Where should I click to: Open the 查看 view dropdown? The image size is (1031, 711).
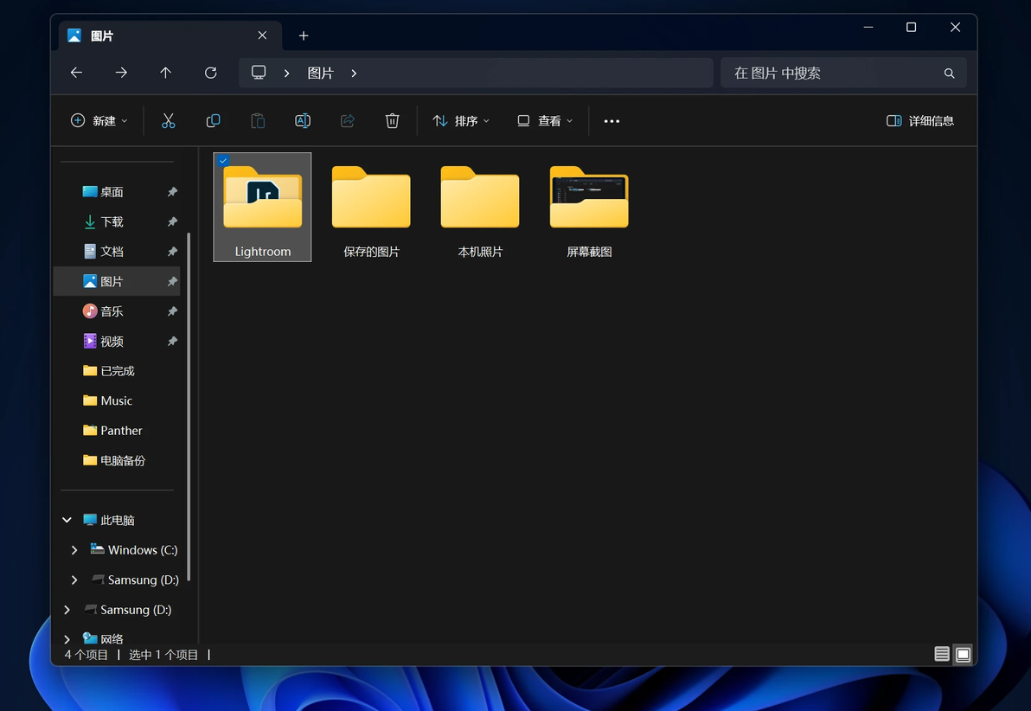[x=545, y=121]
